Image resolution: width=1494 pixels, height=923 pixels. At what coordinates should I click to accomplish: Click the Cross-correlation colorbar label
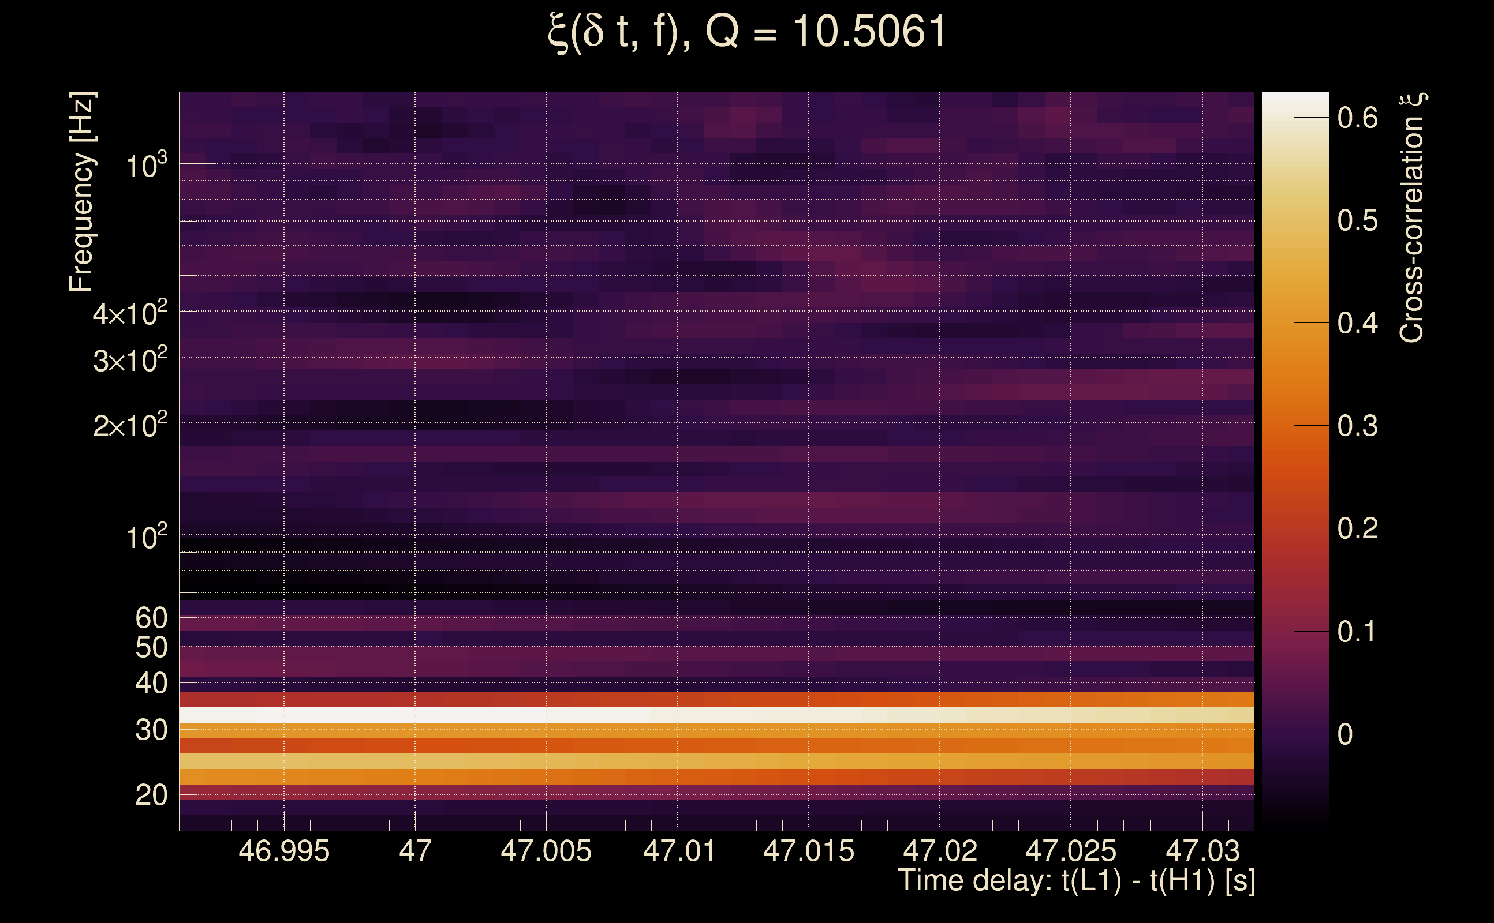(x=1412, y=218)
